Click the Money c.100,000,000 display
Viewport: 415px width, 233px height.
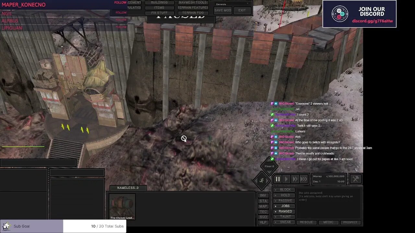pyautogui.click(x=328, y=176)
